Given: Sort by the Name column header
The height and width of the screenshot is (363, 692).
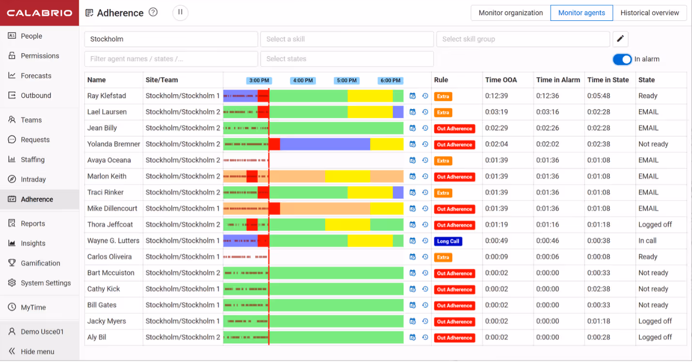Looking at the screenshot, I should click(x=96, y=80).
